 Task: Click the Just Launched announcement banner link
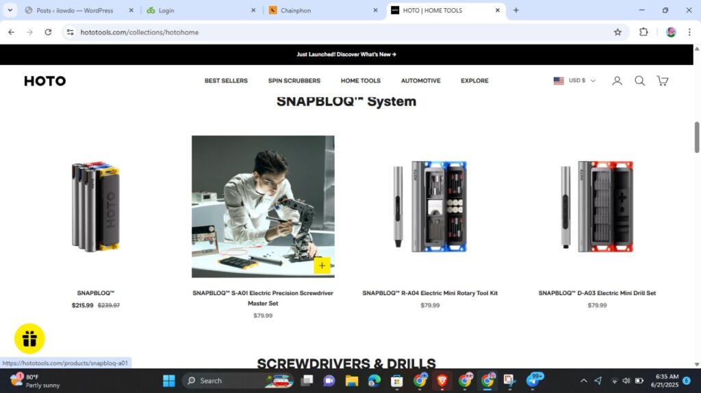click(346, 55)
